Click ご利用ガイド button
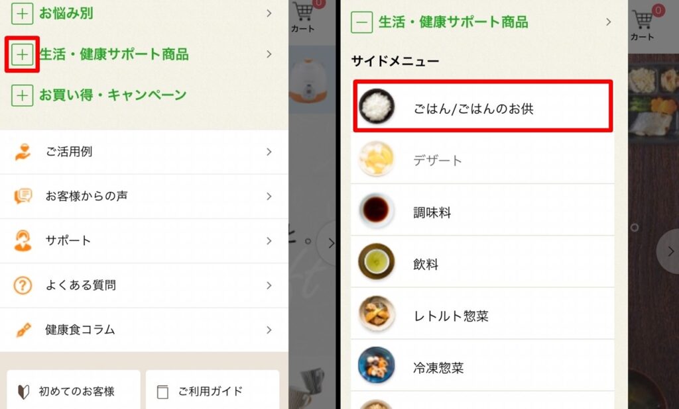The image size is (679, 409). [213, 390]
